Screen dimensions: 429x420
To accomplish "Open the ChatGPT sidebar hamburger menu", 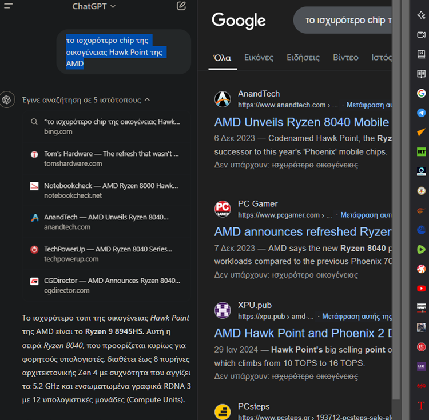I will tap(9, 6).
